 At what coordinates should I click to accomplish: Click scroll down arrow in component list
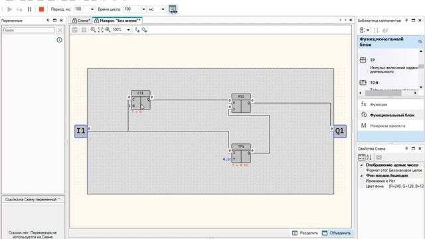tap(421, 87)
